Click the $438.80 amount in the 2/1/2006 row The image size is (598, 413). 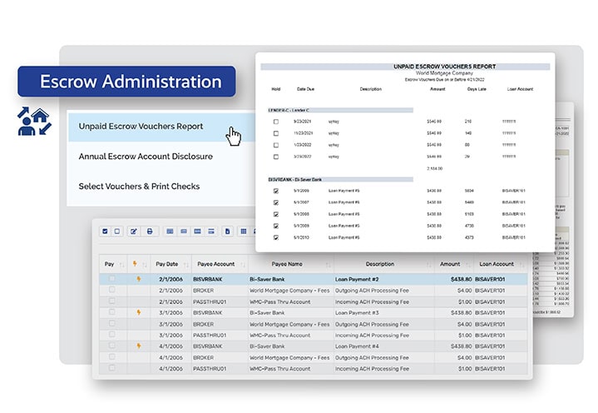pos(461,280)
